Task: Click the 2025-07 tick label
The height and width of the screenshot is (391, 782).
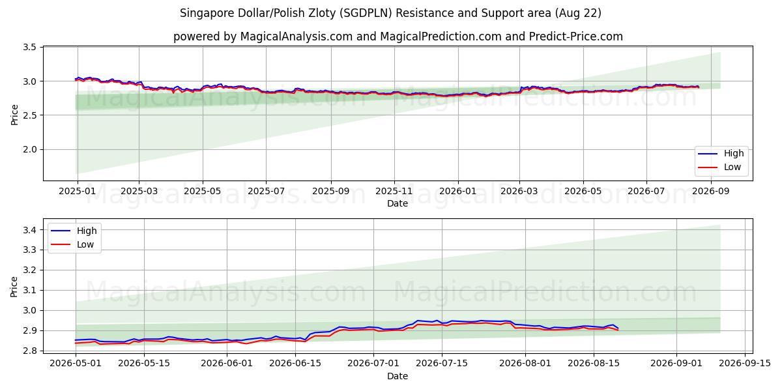Action: 265,191
